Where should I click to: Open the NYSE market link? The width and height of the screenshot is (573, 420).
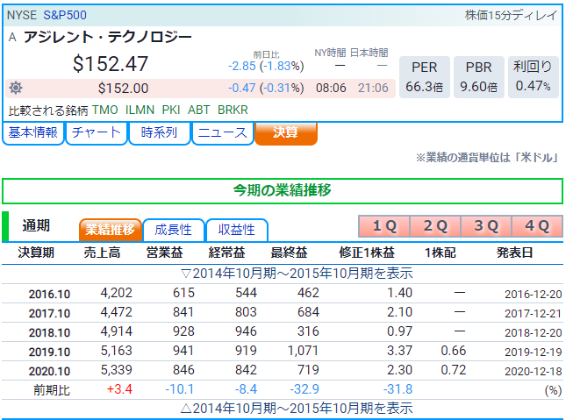click(x=22, y=15)
